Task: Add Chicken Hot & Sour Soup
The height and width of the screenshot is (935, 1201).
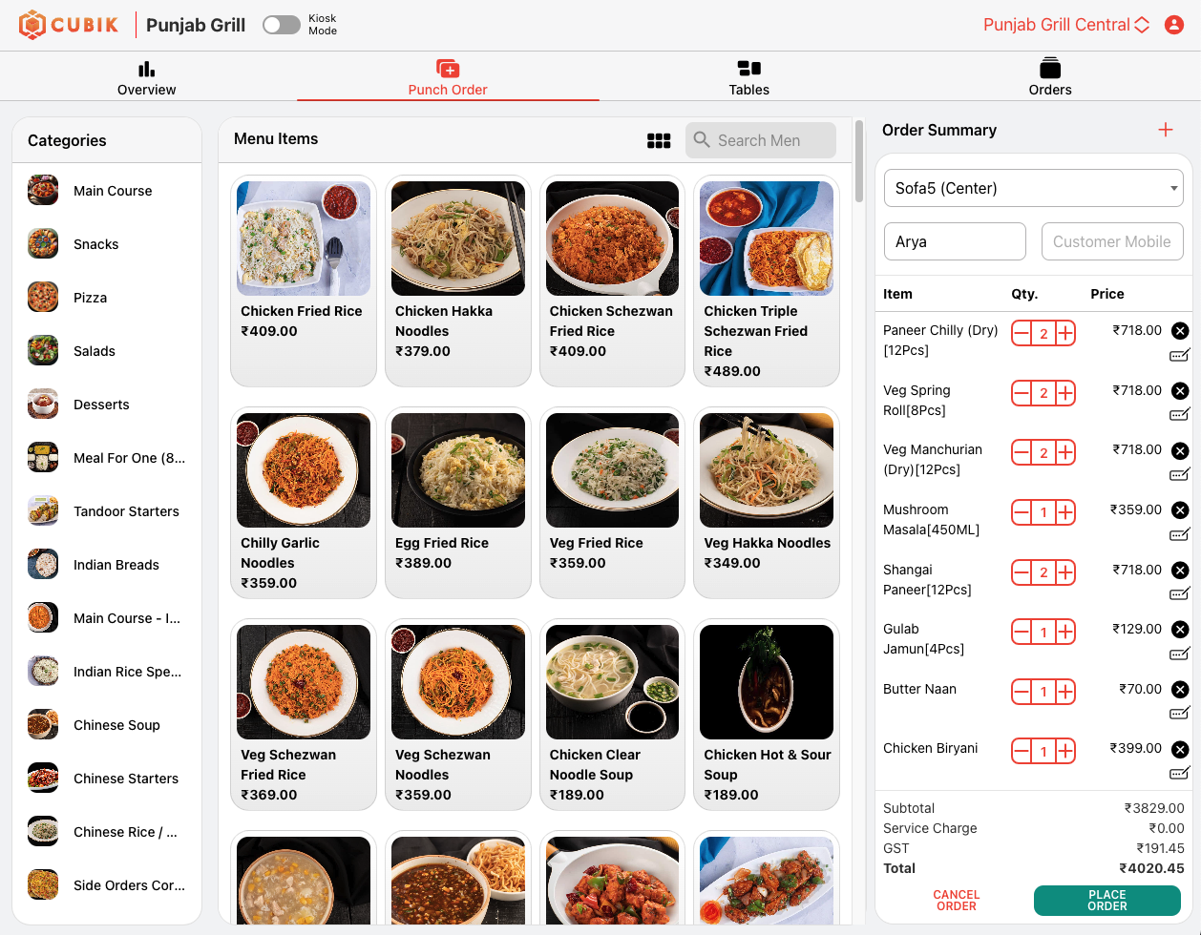Action: (767, 715)
